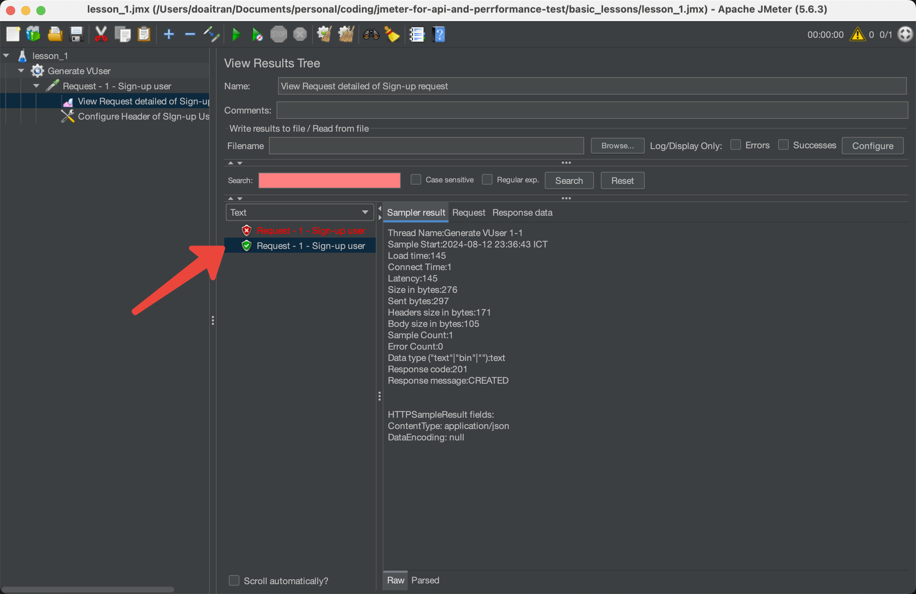
Task: Click the results list vertical divider handle
Action: (x=380, y=397)
